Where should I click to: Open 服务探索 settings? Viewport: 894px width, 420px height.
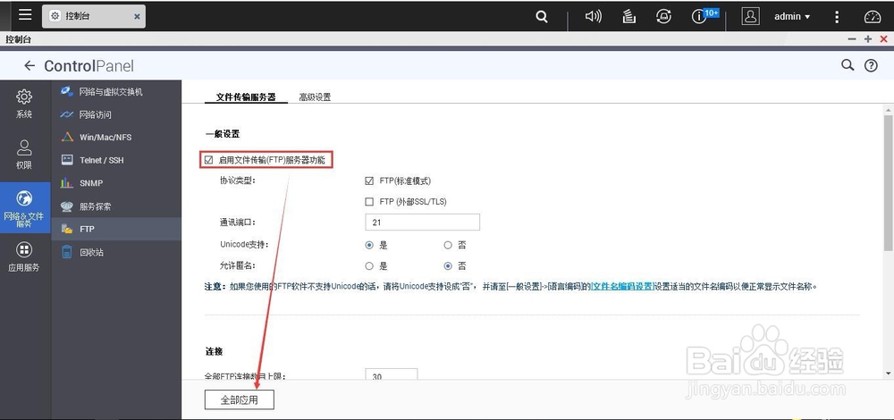point(116,206)
